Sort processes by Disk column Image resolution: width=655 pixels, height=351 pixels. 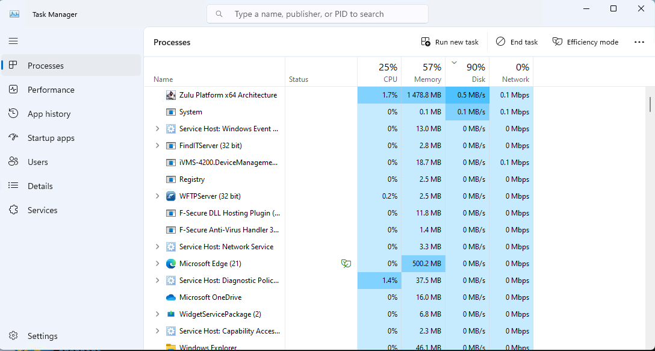coord(467,72)
